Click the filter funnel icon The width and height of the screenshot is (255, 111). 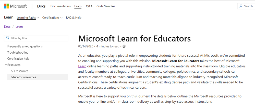coord(7,38)
